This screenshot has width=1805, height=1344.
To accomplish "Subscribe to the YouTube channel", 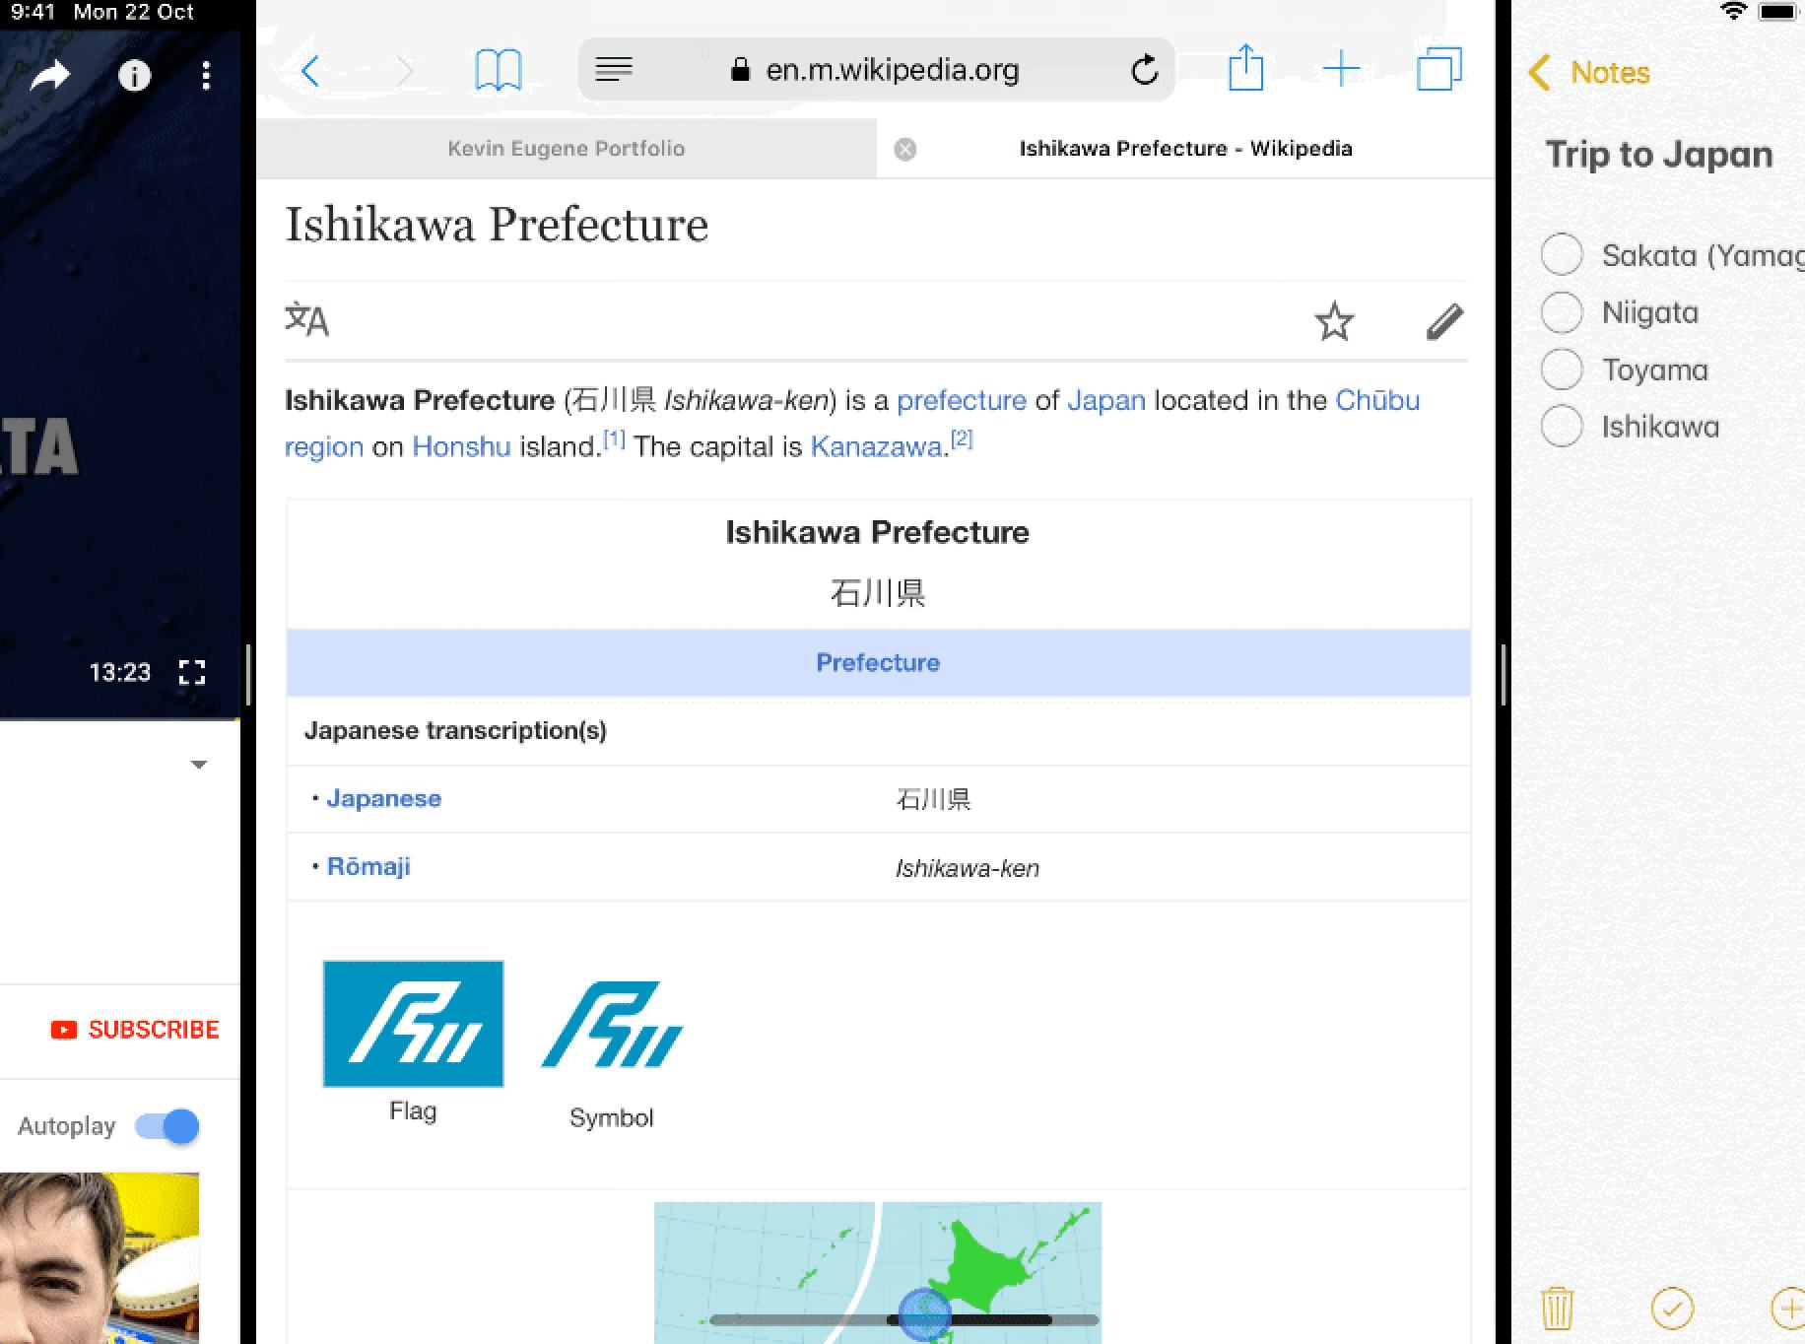I will pos(135,1030).
